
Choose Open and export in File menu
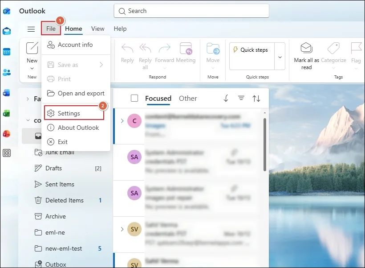[76, 93]
